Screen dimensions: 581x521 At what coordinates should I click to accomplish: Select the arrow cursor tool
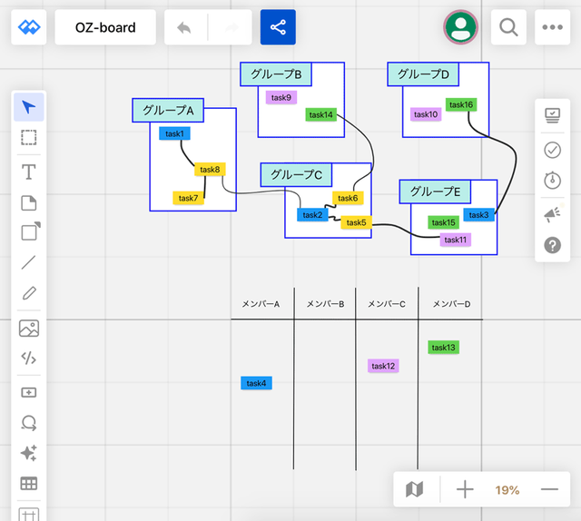(29, 107)
